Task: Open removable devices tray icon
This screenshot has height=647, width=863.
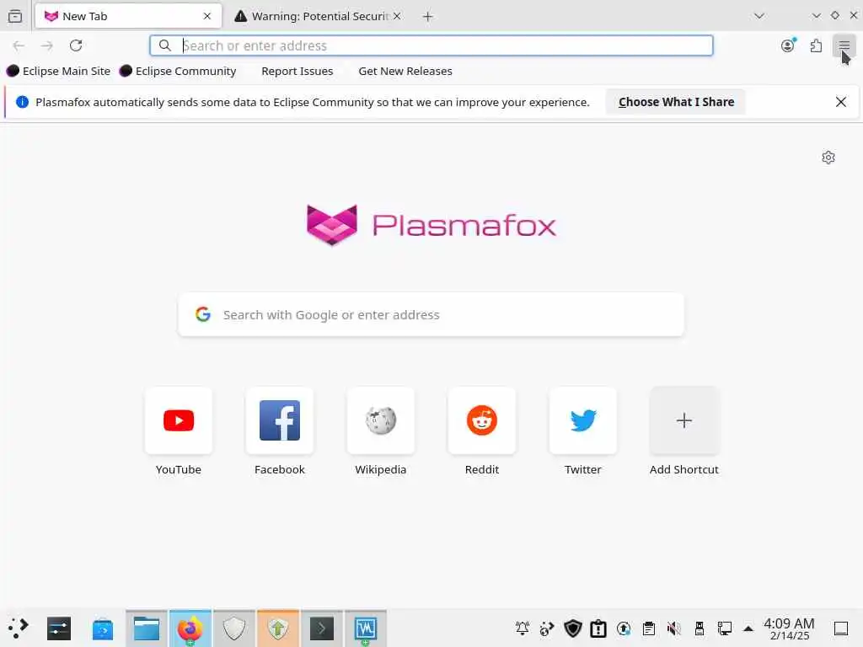Action: 700,628
